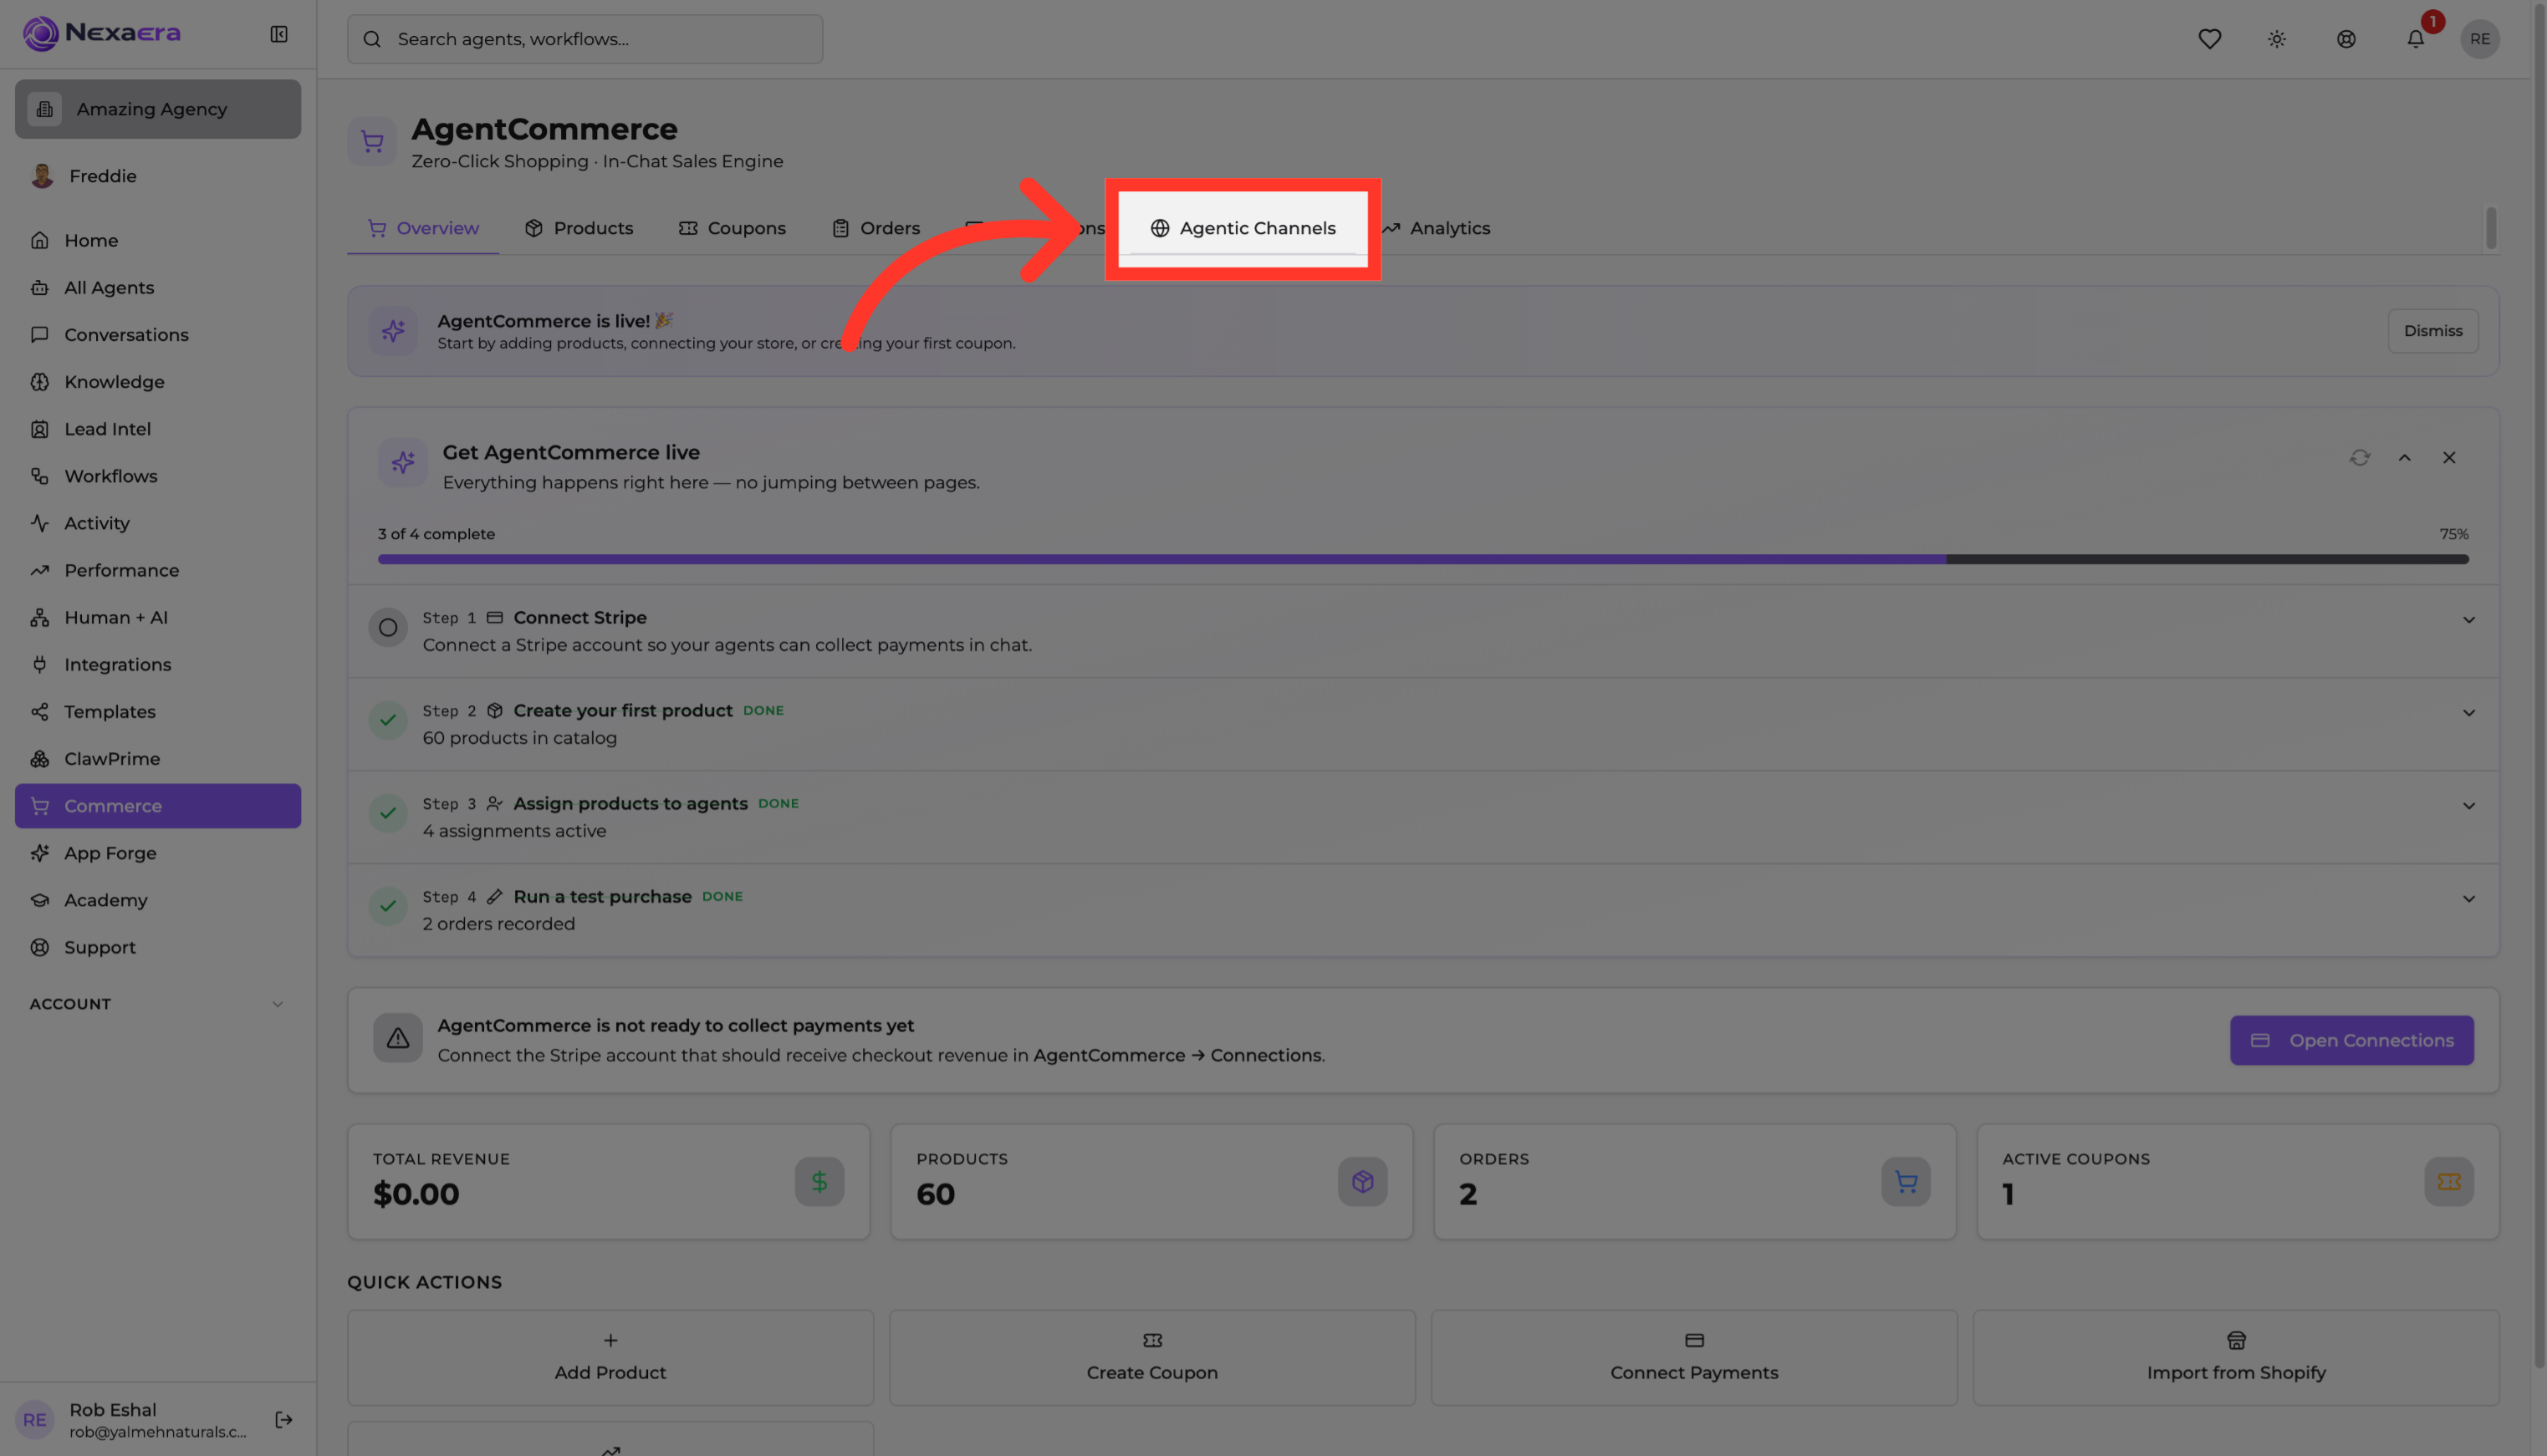
Task: Click the Step 2 done checkmark
Action: pos(388,720)
